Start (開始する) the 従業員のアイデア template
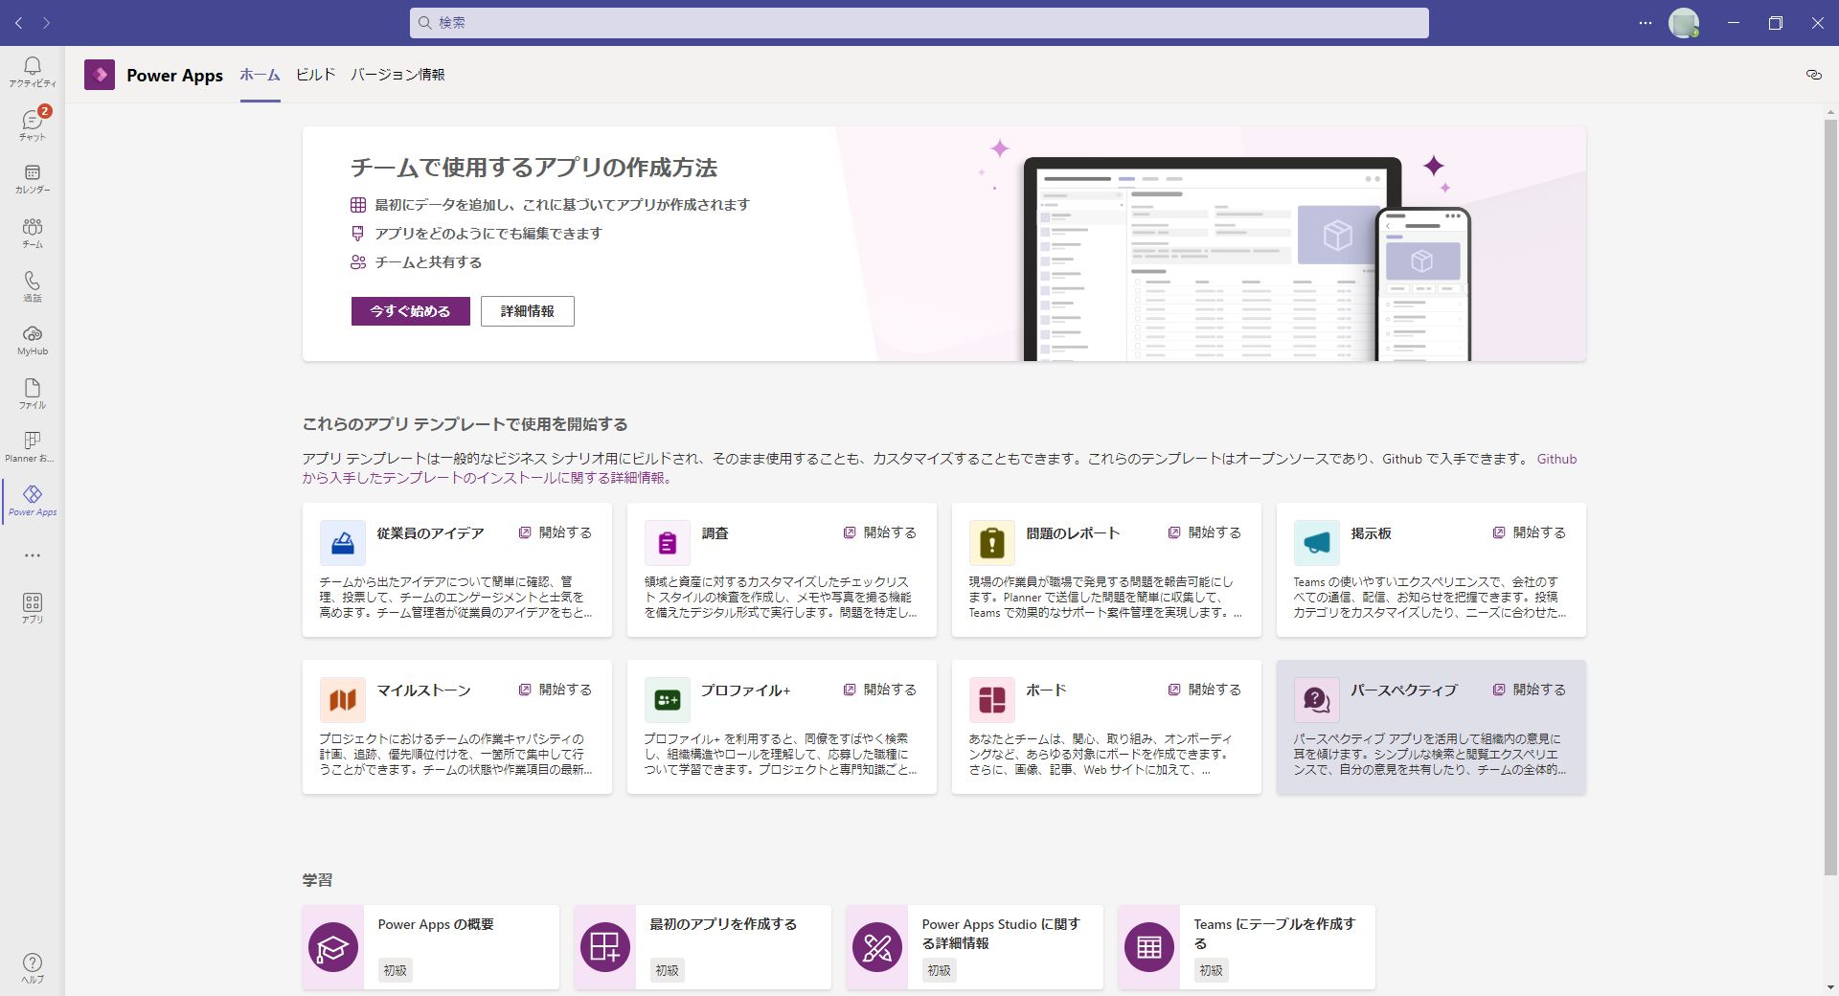The width and height of the screenshot is (1839, 996). coord(556,532)
